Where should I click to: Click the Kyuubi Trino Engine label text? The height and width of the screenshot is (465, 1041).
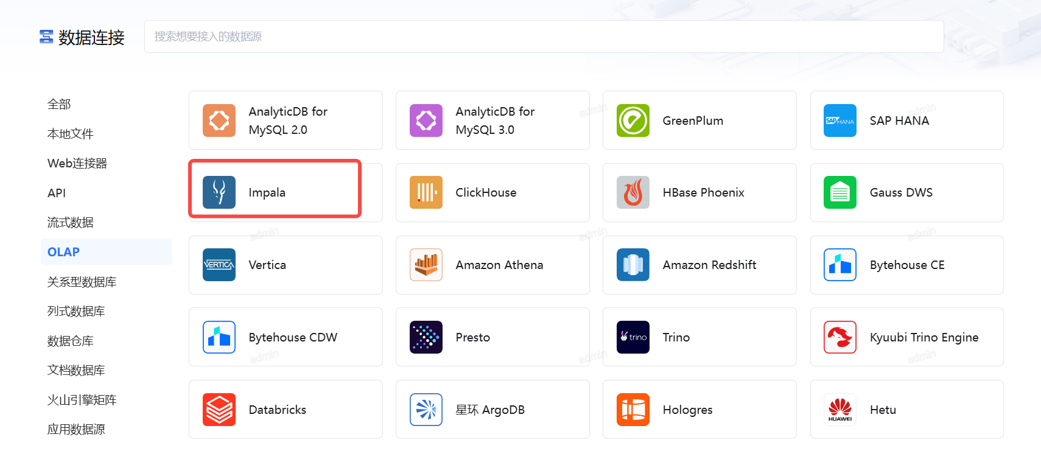pos(924,337)
